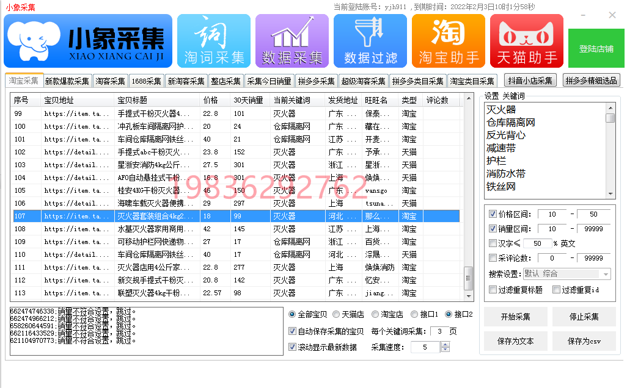Viewport: 627px width, 388px height.
Task: Uncheck 滚动显示最新数据 checkbox
Action: pyautogui.click(x=292, y=347)
